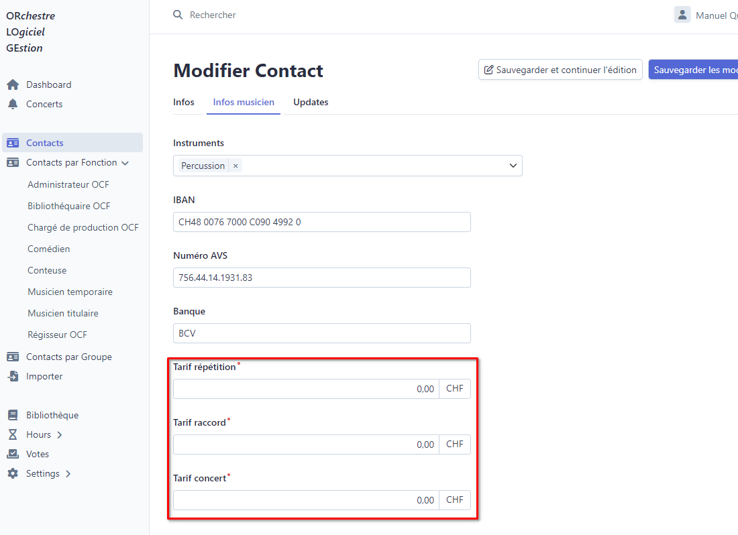This screenshot has height=535, width=738.
Task: Collapse Contacts par Fonction list
Action: point(125,163)
